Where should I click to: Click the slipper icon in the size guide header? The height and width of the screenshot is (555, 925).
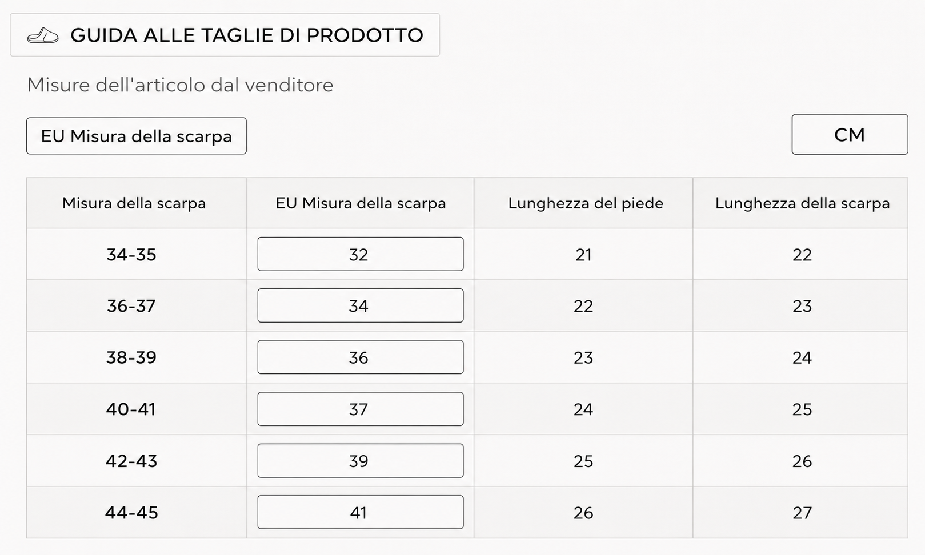pos(43,35)
